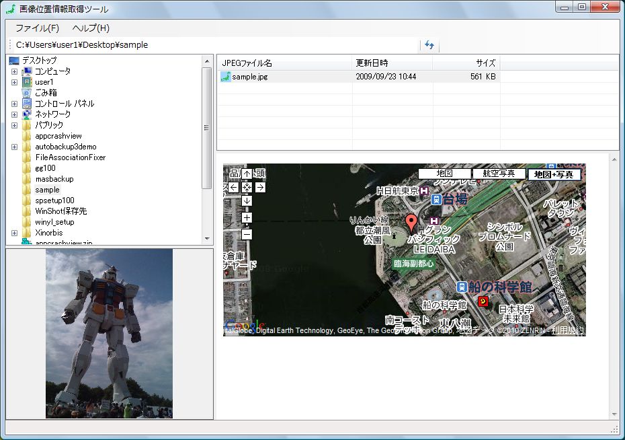The width and height of the screenshot is (625, 440).
Task: Expand the コントロール パネル node
Action: pyautogui.click(x=14, y=104)
